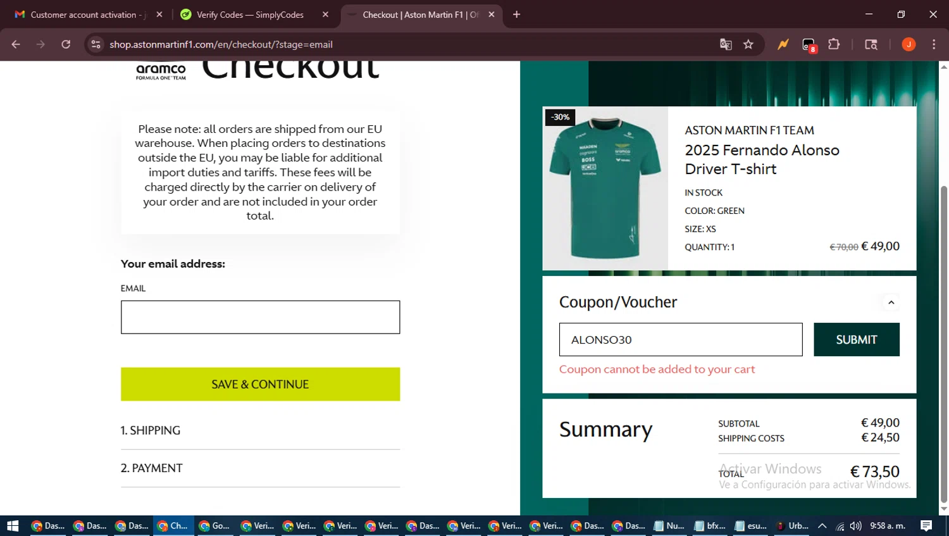Open taskbar app 'Urb...'
This screenshot has width=949, height=536.
tap(793, 526)
